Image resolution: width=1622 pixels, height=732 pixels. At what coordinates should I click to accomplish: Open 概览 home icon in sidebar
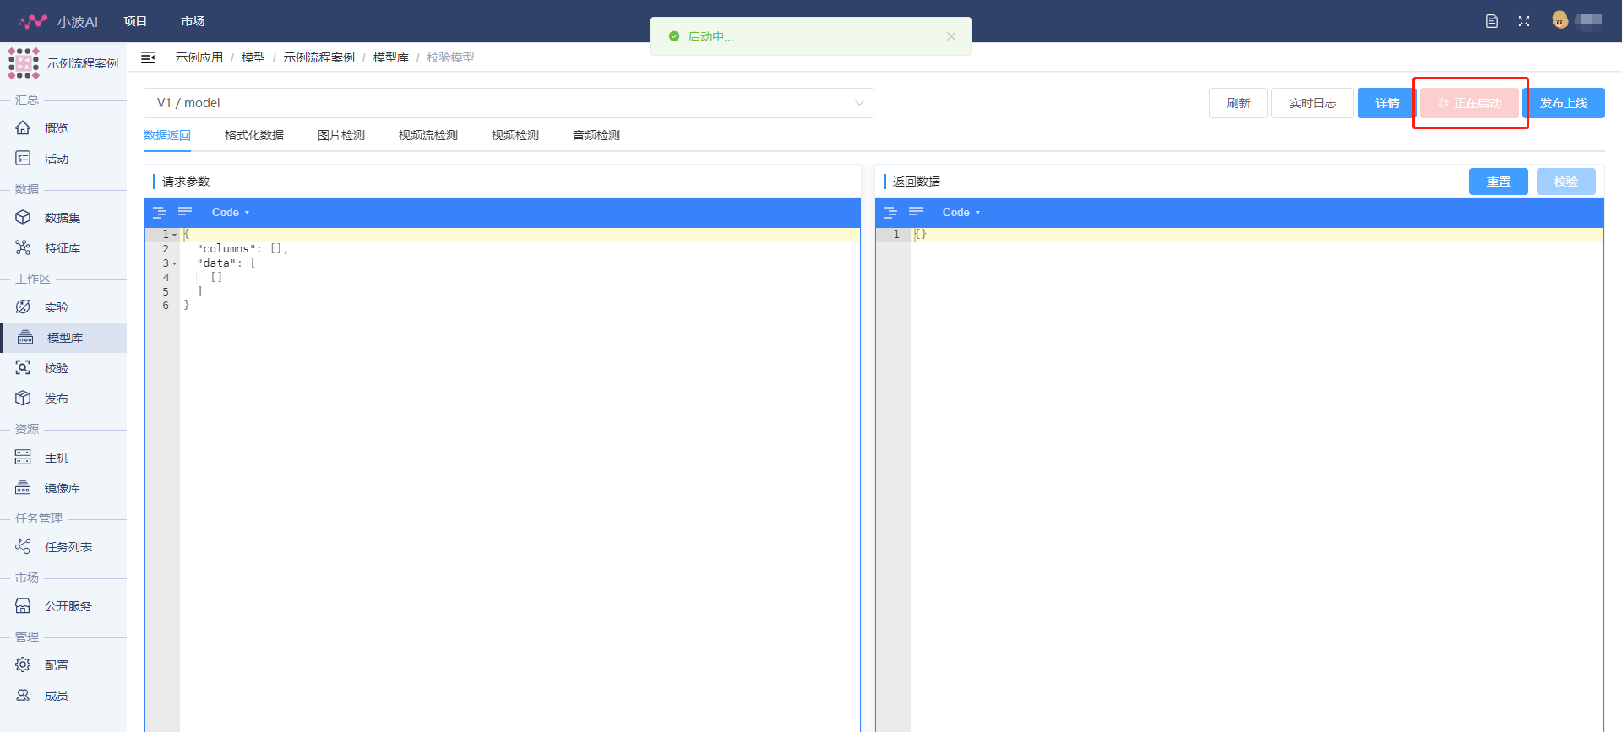click(x=23, y=128)
